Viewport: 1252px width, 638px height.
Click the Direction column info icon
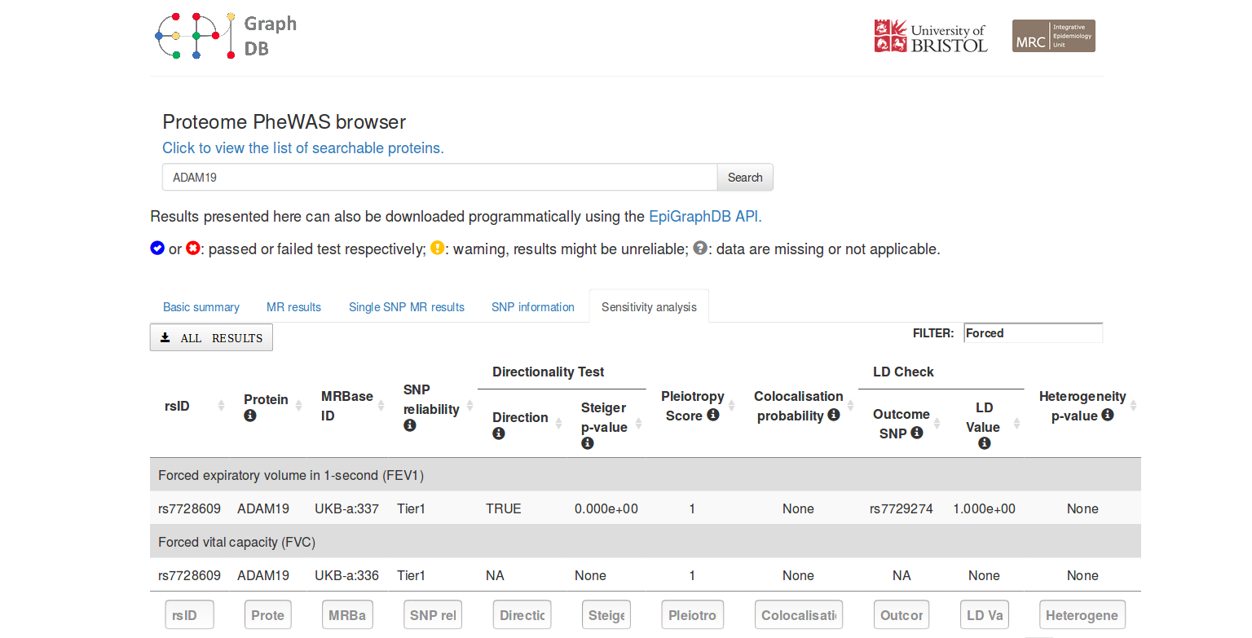point(499,433)
